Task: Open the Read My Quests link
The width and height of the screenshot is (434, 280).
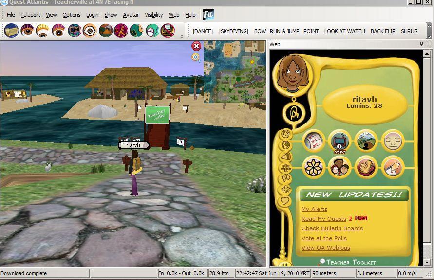Action: (x=324, y=219)
